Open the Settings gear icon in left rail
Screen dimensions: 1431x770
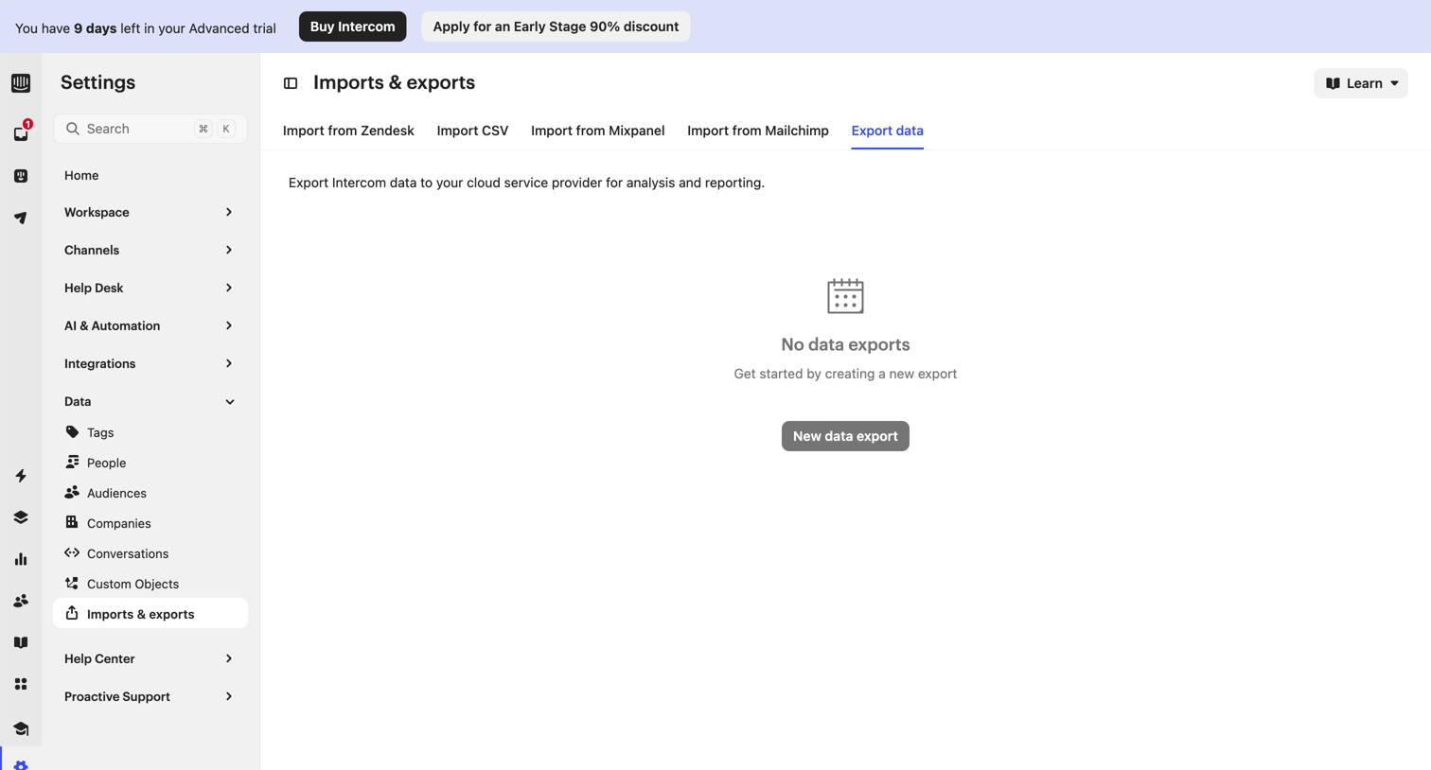pyautogui.click(x=21, y=765)
